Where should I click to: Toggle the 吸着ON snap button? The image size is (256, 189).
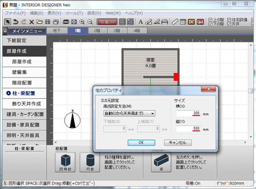click(x=107, y=22)
